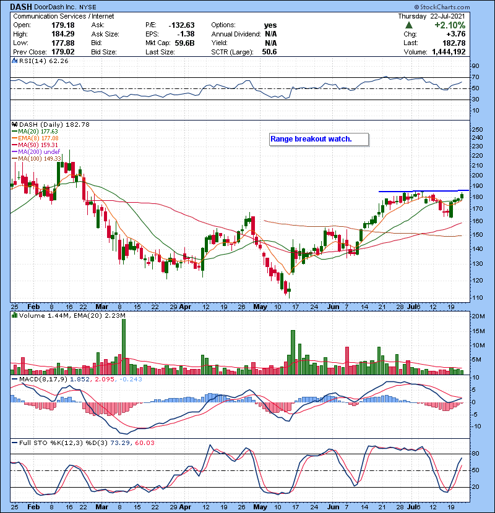Click the Prev Close value 179.02
The height and width of the screenshot is (513, 495).
pos(63,52)
